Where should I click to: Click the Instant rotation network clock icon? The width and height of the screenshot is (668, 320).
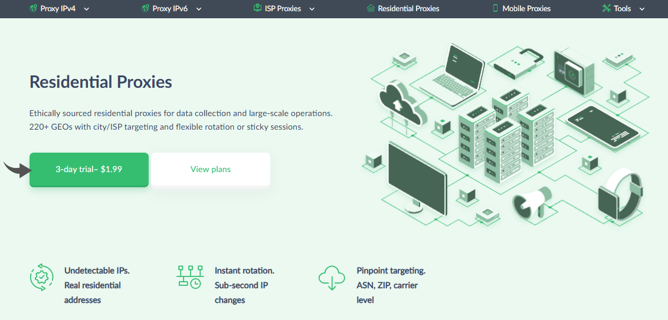pyautogui.click(x=189, y=278)
